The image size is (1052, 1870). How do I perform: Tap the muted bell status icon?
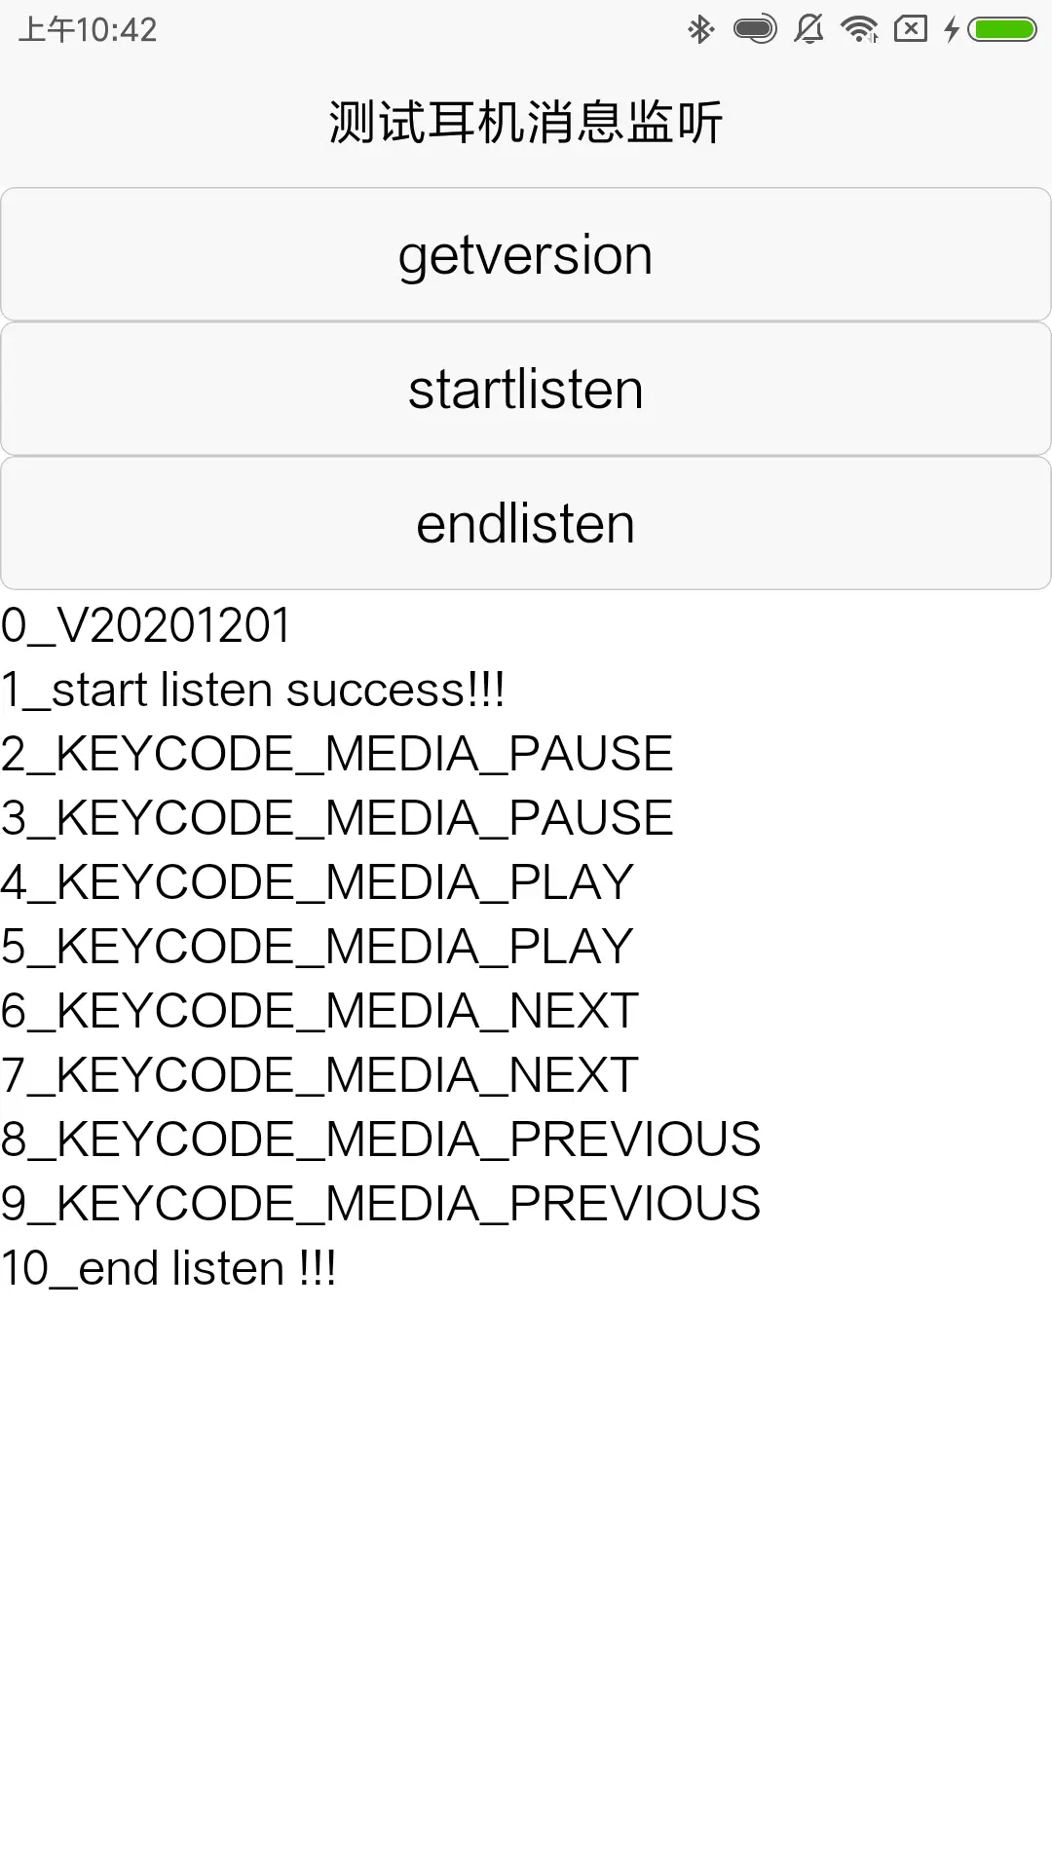pos(808,29)
